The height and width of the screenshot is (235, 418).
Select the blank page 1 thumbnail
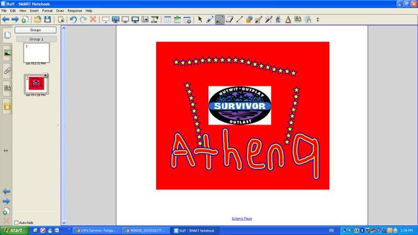pyautogui.click(x=37, y=53)
